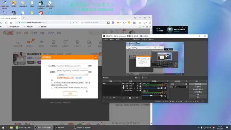Open a new browser tab

coord(23,18)
